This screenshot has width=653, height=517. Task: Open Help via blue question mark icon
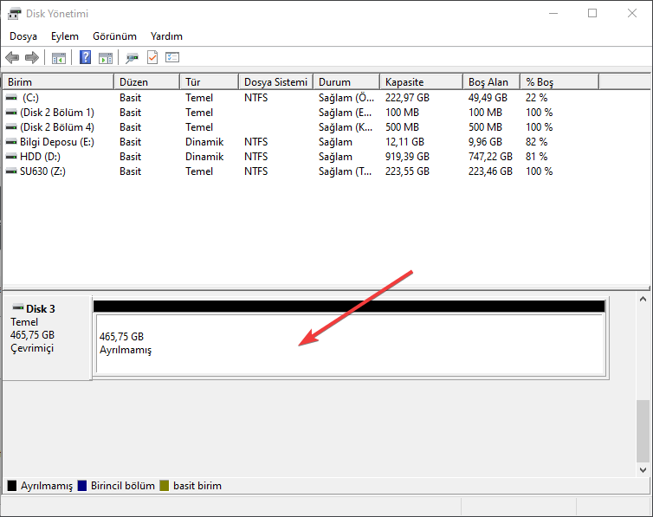point(86,57)
